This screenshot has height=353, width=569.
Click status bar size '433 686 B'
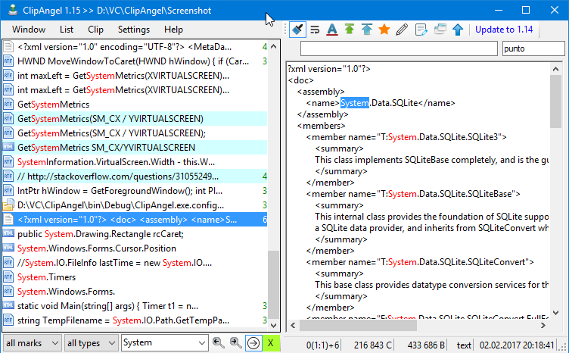click(426, 345)
